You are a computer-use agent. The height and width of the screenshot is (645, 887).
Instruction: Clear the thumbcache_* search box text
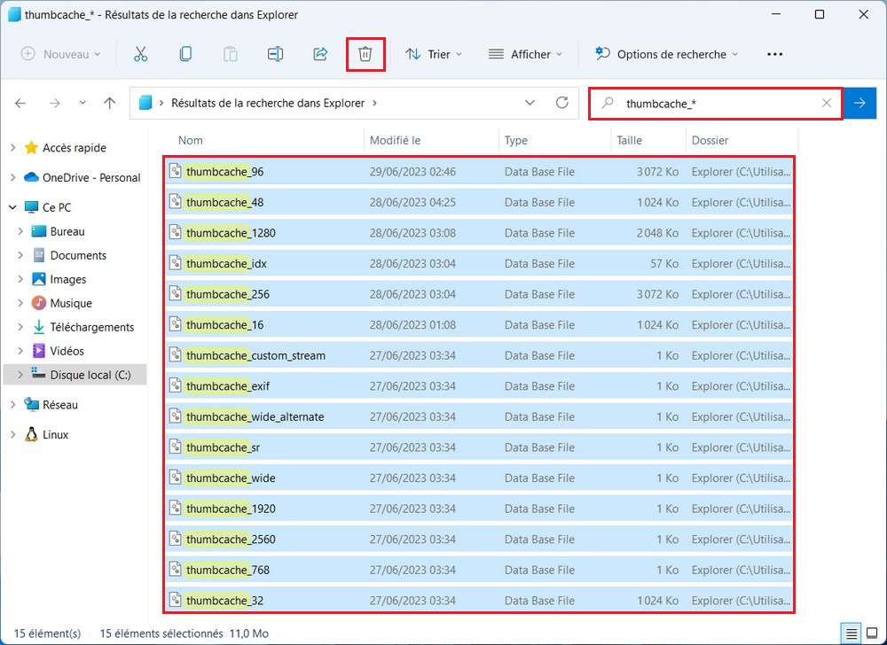[x=827, y=104]
